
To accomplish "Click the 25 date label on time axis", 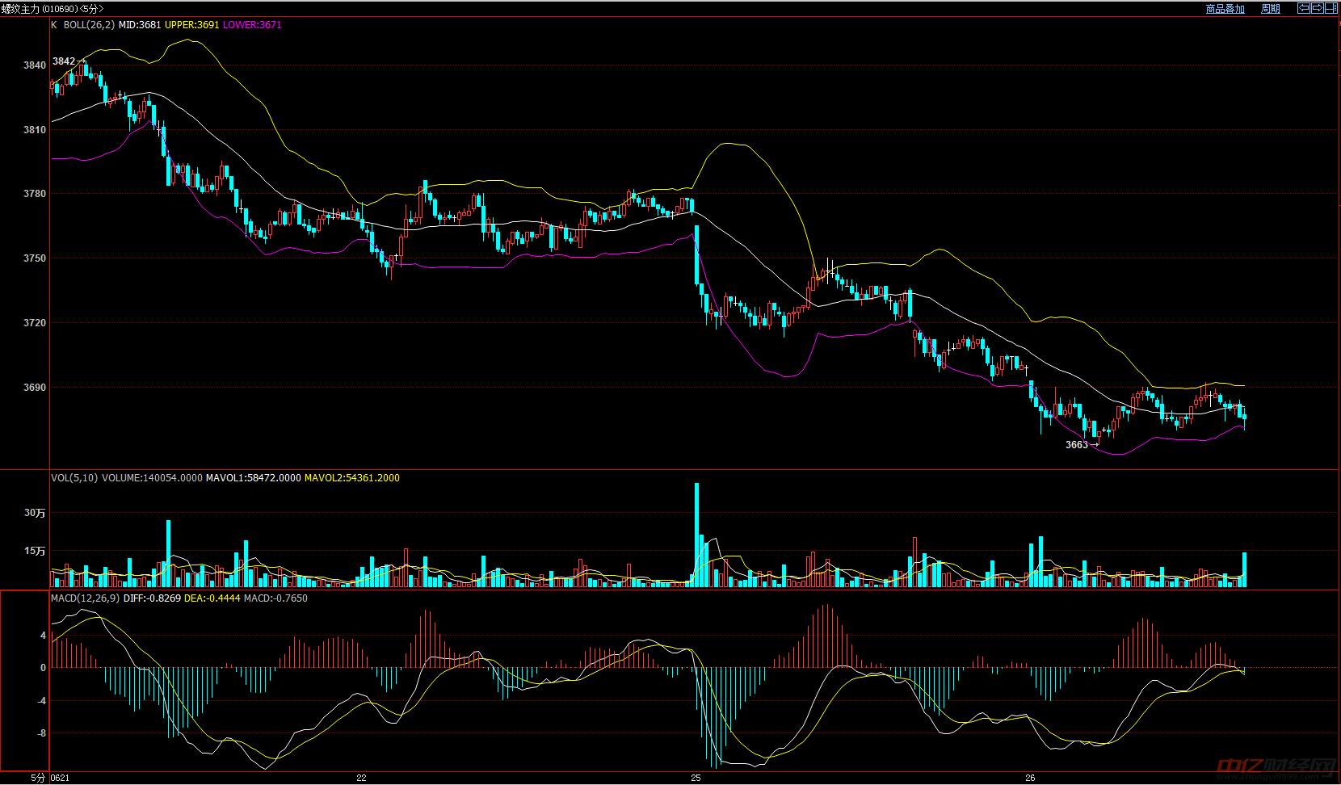I will click(696, 779).
